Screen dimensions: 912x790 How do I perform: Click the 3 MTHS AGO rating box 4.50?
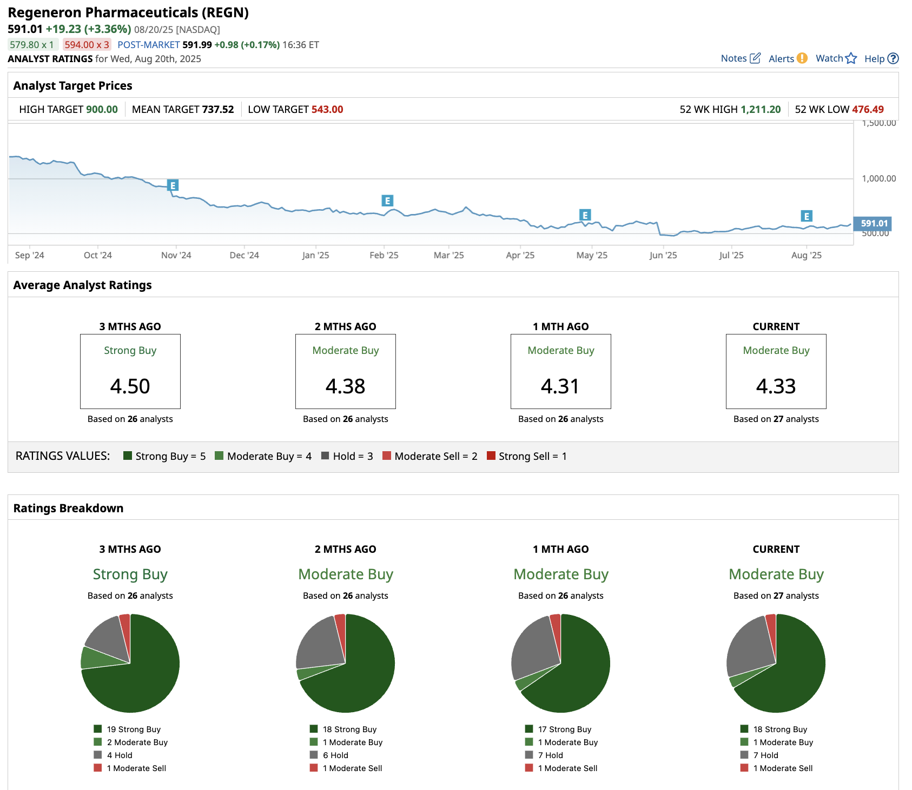tap(130, 371)
